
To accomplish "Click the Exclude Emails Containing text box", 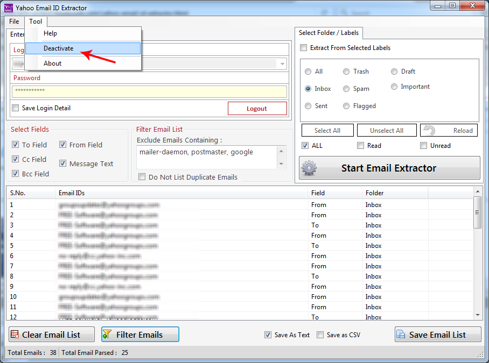I will 206,157.
